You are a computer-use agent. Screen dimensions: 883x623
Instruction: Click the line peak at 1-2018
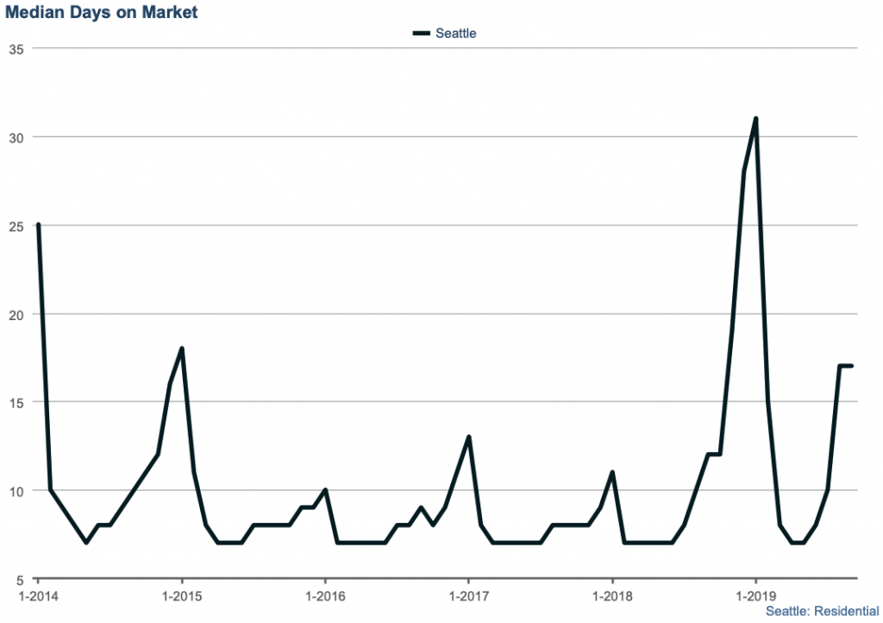(x=612, y=472)
